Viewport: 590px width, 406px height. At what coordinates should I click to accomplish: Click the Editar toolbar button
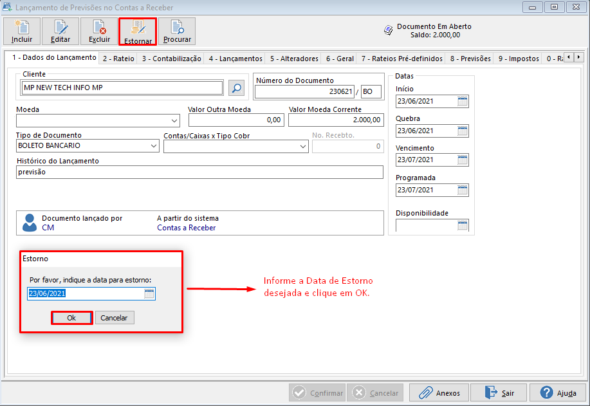pyautogui.click(x=60, y=32)
